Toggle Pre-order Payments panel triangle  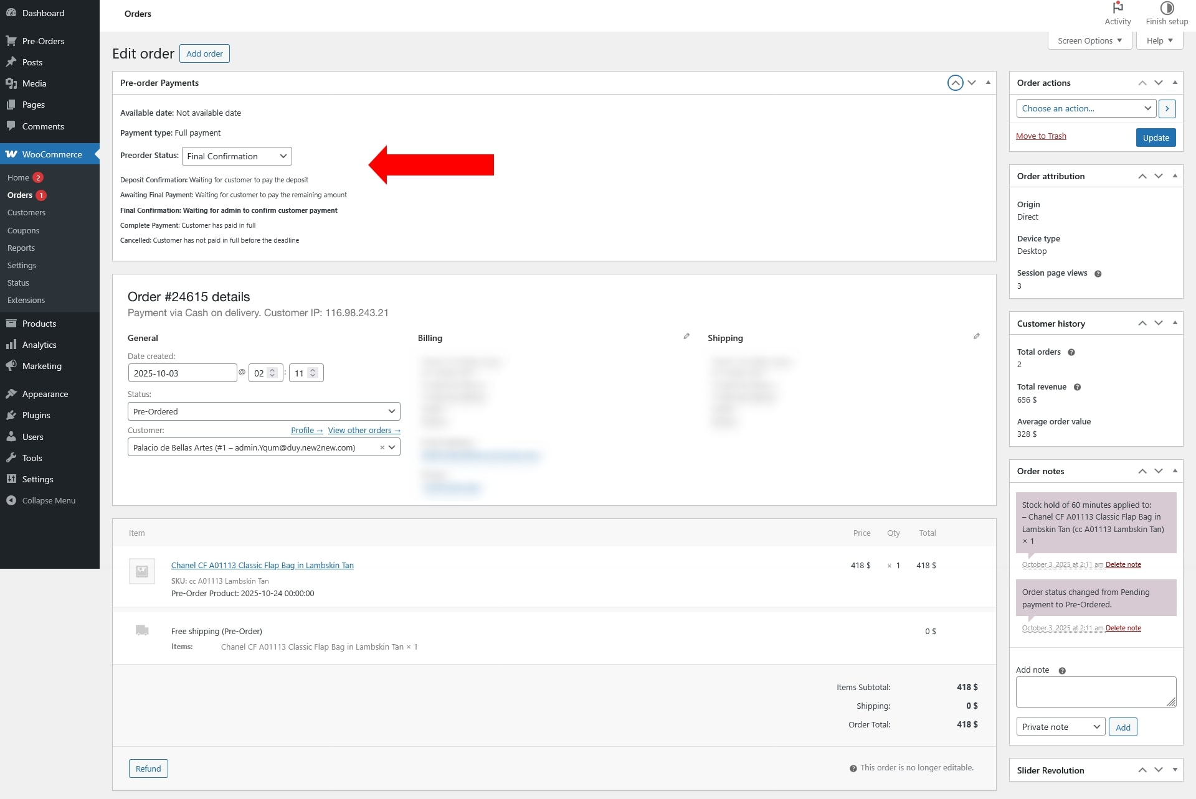click(x=988, y=83)
